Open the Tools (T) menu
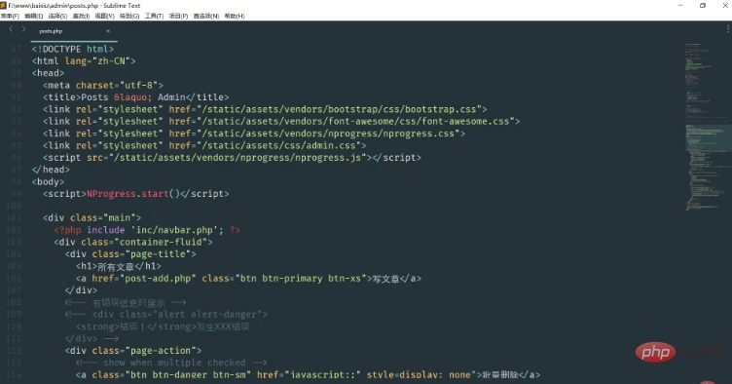732x384 pixels. tap(154, 16)
